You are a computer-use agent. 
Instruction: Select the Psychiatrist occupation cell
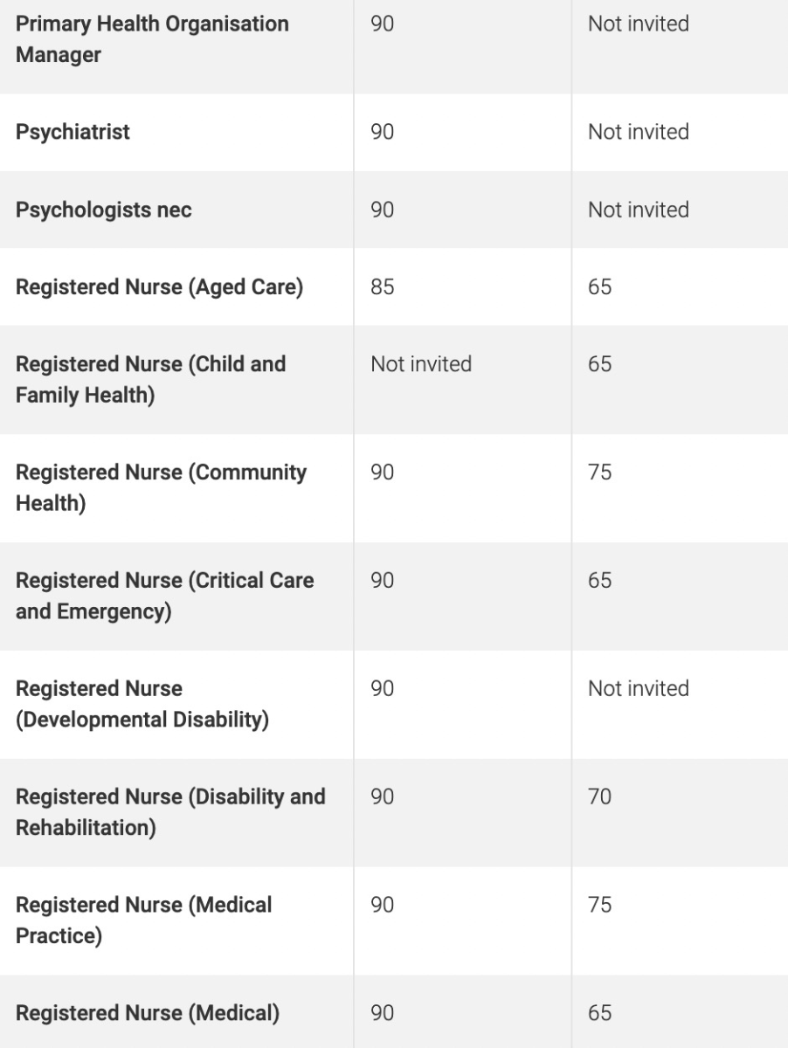pos(73,132)
